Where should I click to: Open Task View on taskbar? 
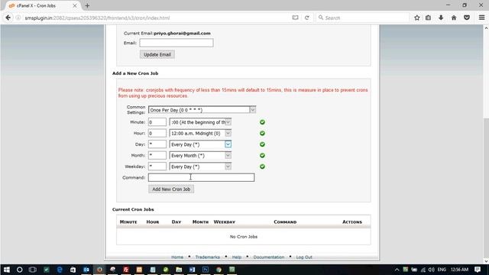click(x=32, y=270)
